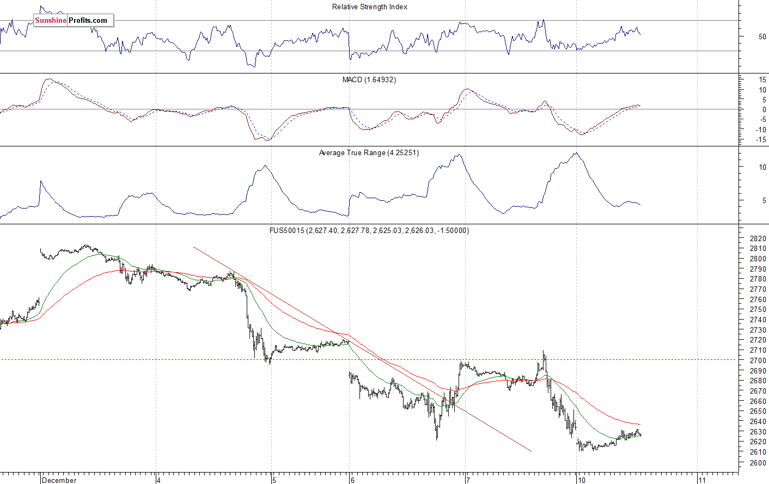Select the MACD (1.64932) label

coord(369,80)
